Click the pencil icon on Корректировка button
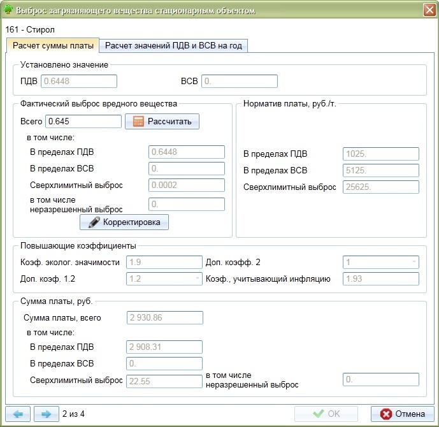This screenshot has width=439, height=427. 94,222
